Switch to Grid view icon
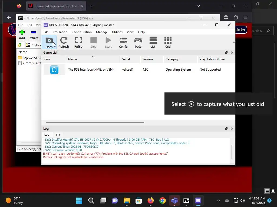Screen dimensions: 277x207 tap(168, 42)
